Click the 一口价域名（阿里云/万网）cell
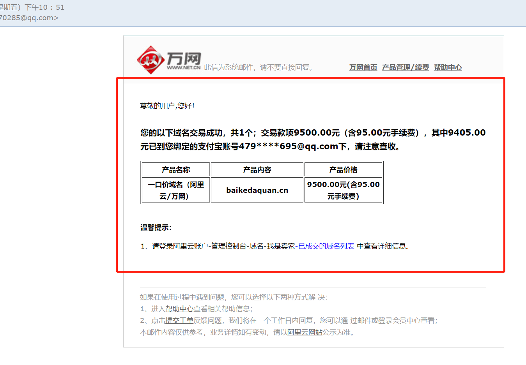This screenshot has width=526, height=365. [176, 190]
